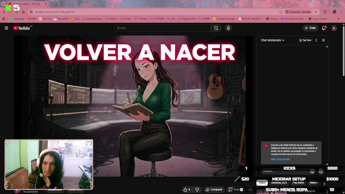
Task: Expand the Juegos twitch bookmarks folder
Action: point(187,19)
